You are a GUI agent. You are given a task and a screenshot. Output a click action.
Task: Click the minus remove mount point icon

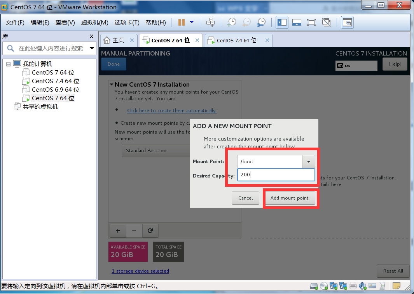pos(134,231)
